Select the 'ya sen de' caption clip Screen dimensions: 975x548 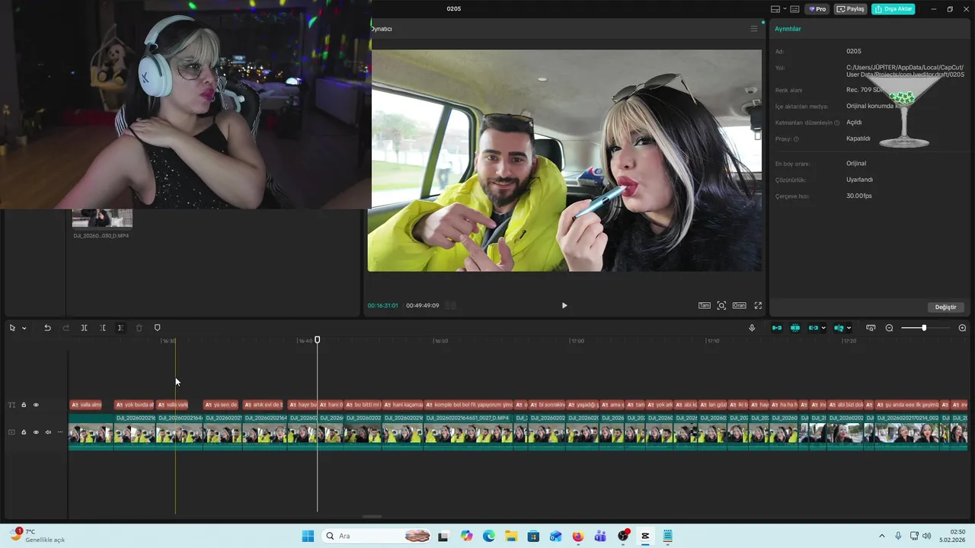(x=221, y=405)
